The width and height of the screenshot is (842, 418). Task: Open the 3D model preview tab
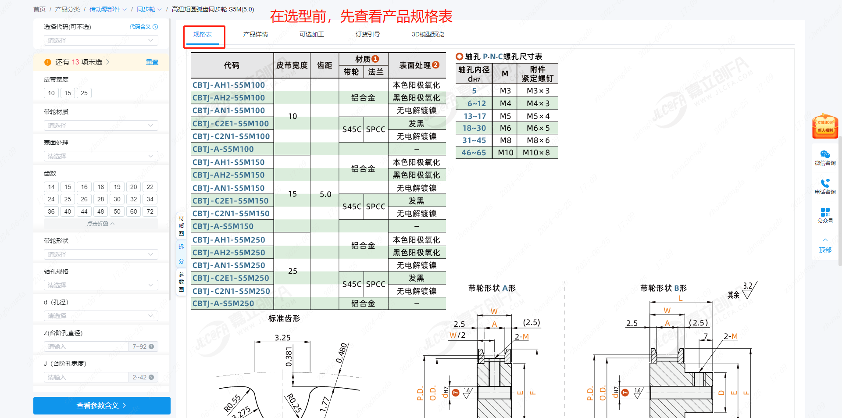point(428,34)
